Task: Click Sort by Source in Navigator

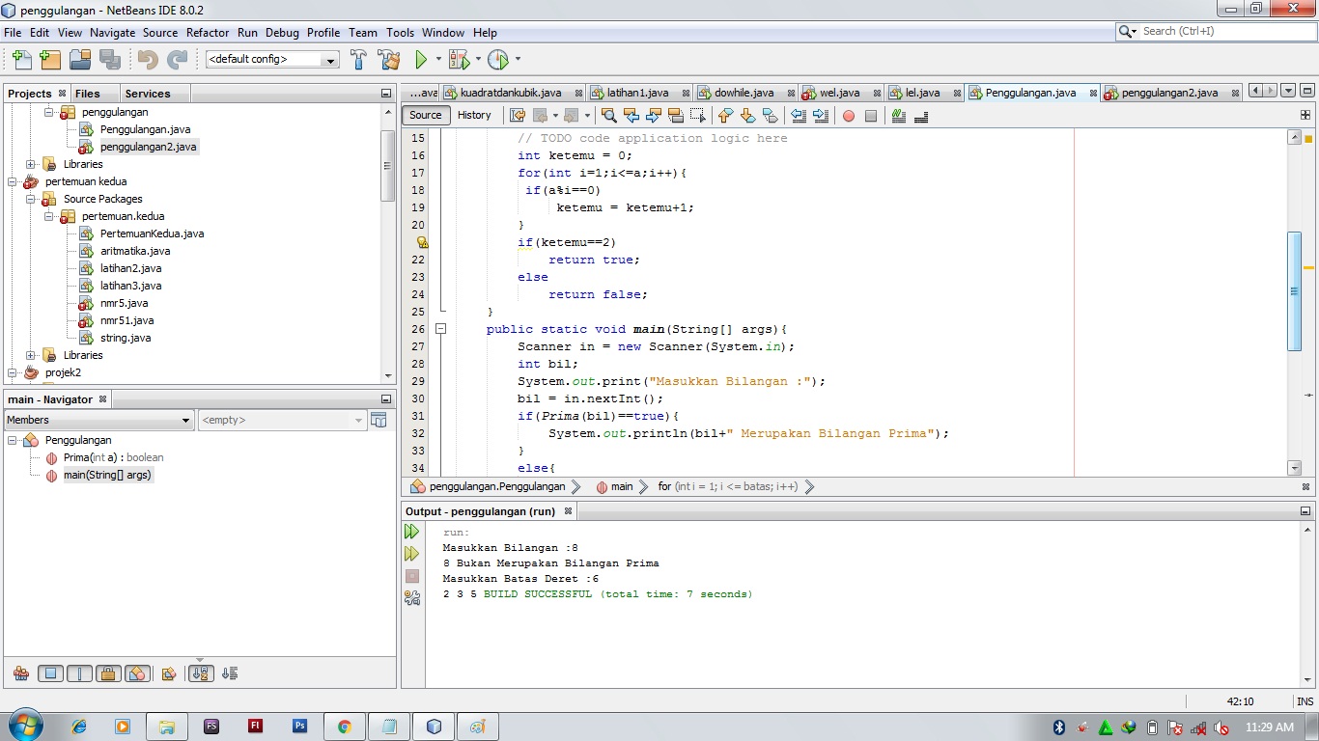Action: point(230,673)
